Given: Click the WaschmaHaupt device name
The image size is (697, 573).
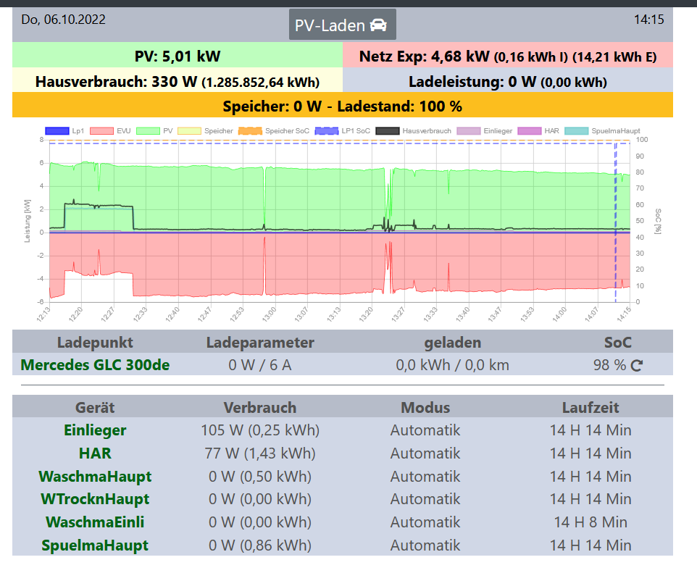Looking at the screenshot, I should pos(95,477).
